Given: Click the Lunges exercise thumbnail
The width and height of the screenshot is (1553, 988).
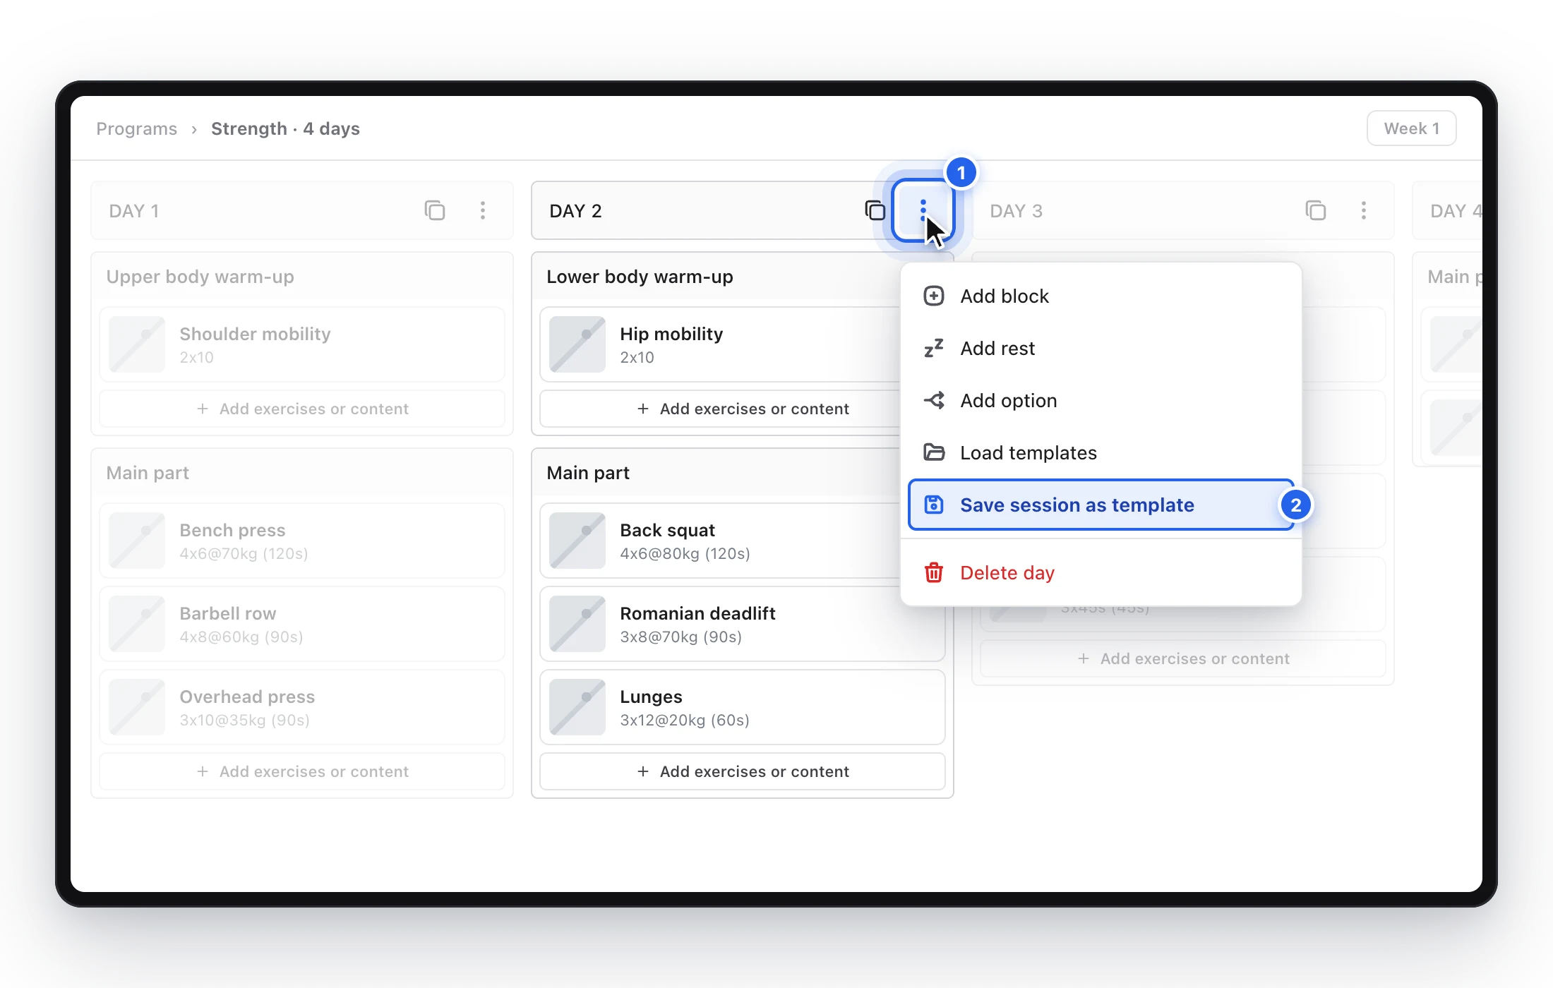Looking at the screenshot, I should (577, 707).
